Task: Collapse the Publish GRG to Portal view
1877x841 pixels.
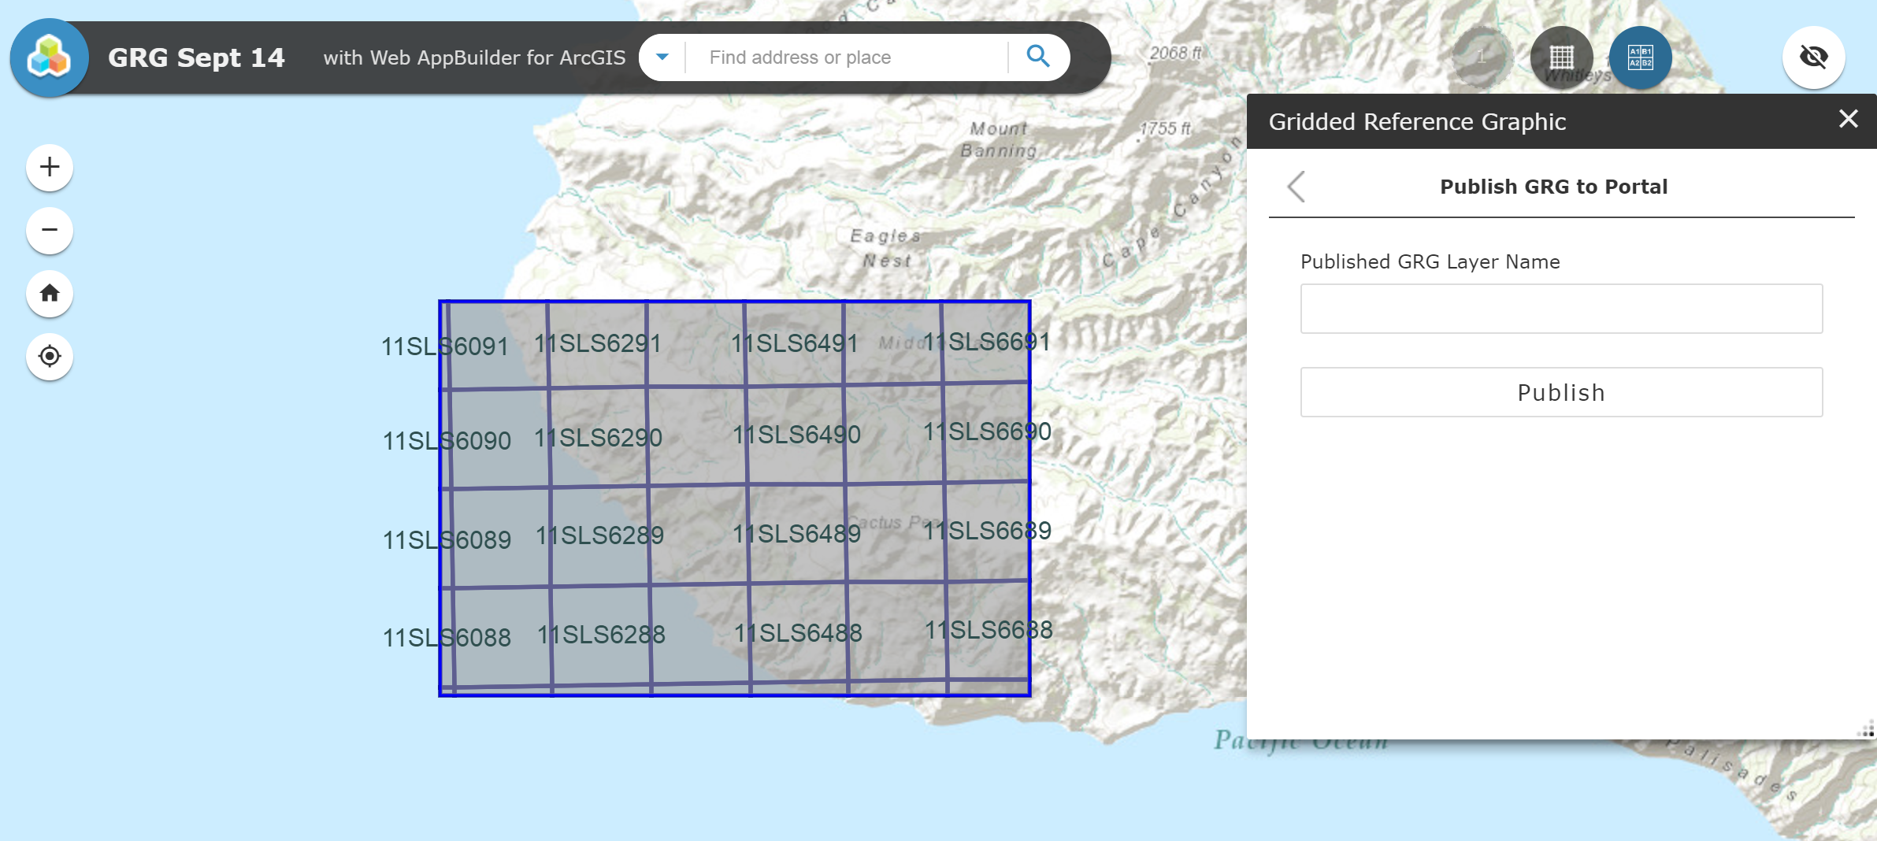Action: point(1295,187)
